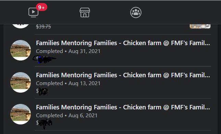Select the Completed • Aug 6, 2021 status line
Image resolution: width=221 pixels, height=134 pixels.
[x=67, y=116]
